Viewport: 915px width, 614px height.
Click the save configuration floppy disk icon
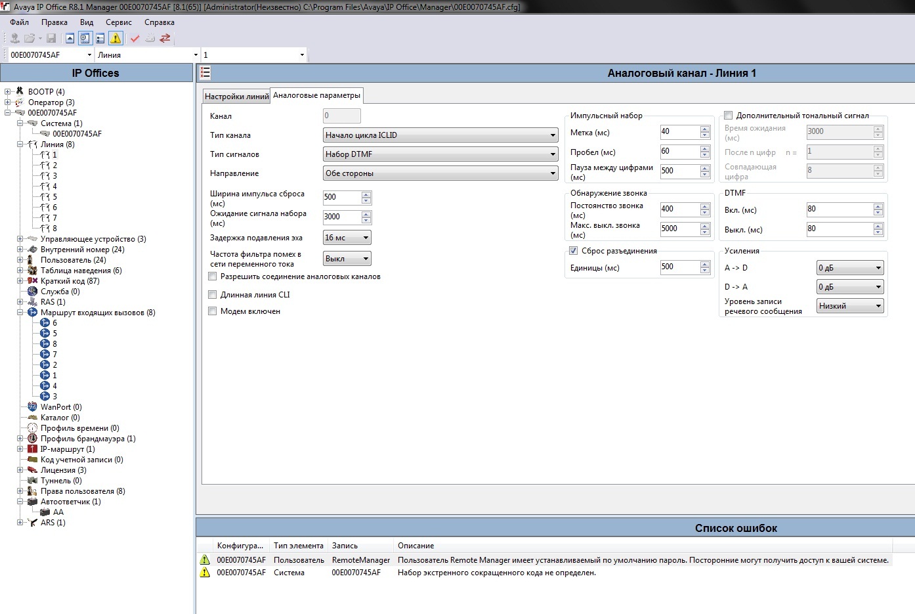[51, 38]
